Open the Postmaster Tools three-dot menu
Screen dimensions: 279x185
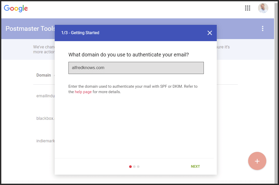(262, 28)
